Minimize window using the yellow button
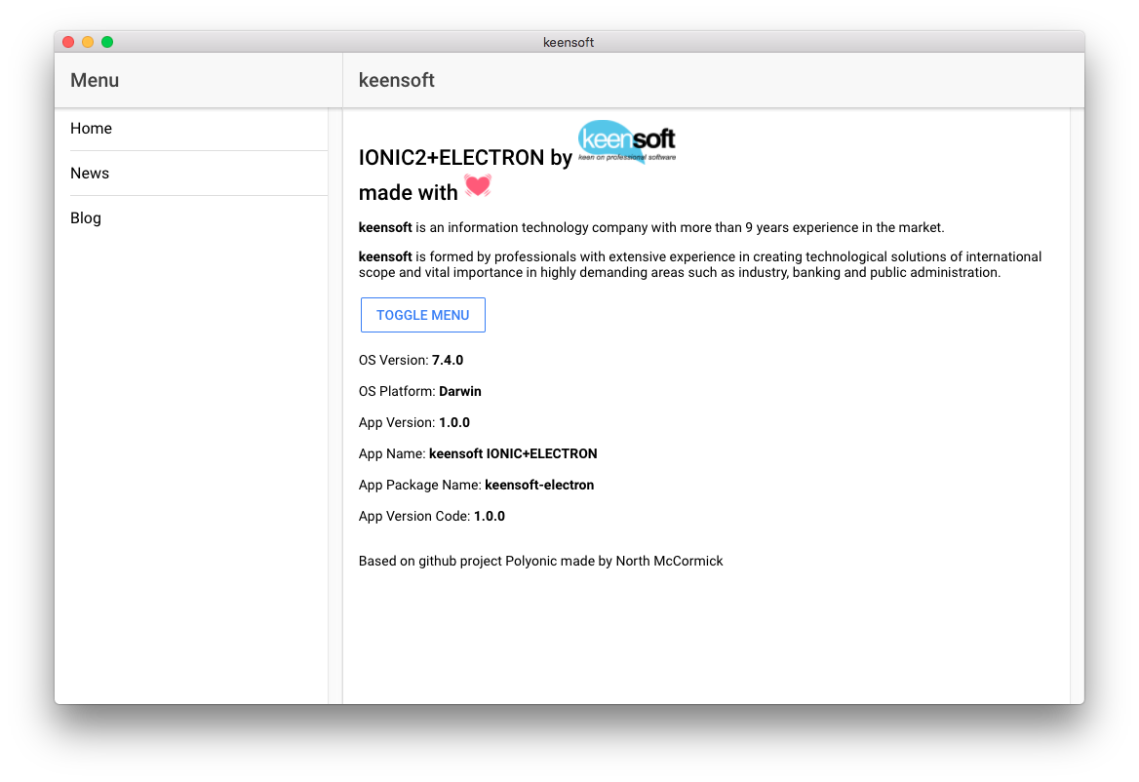1139x782 pixels. click(88, 42)
